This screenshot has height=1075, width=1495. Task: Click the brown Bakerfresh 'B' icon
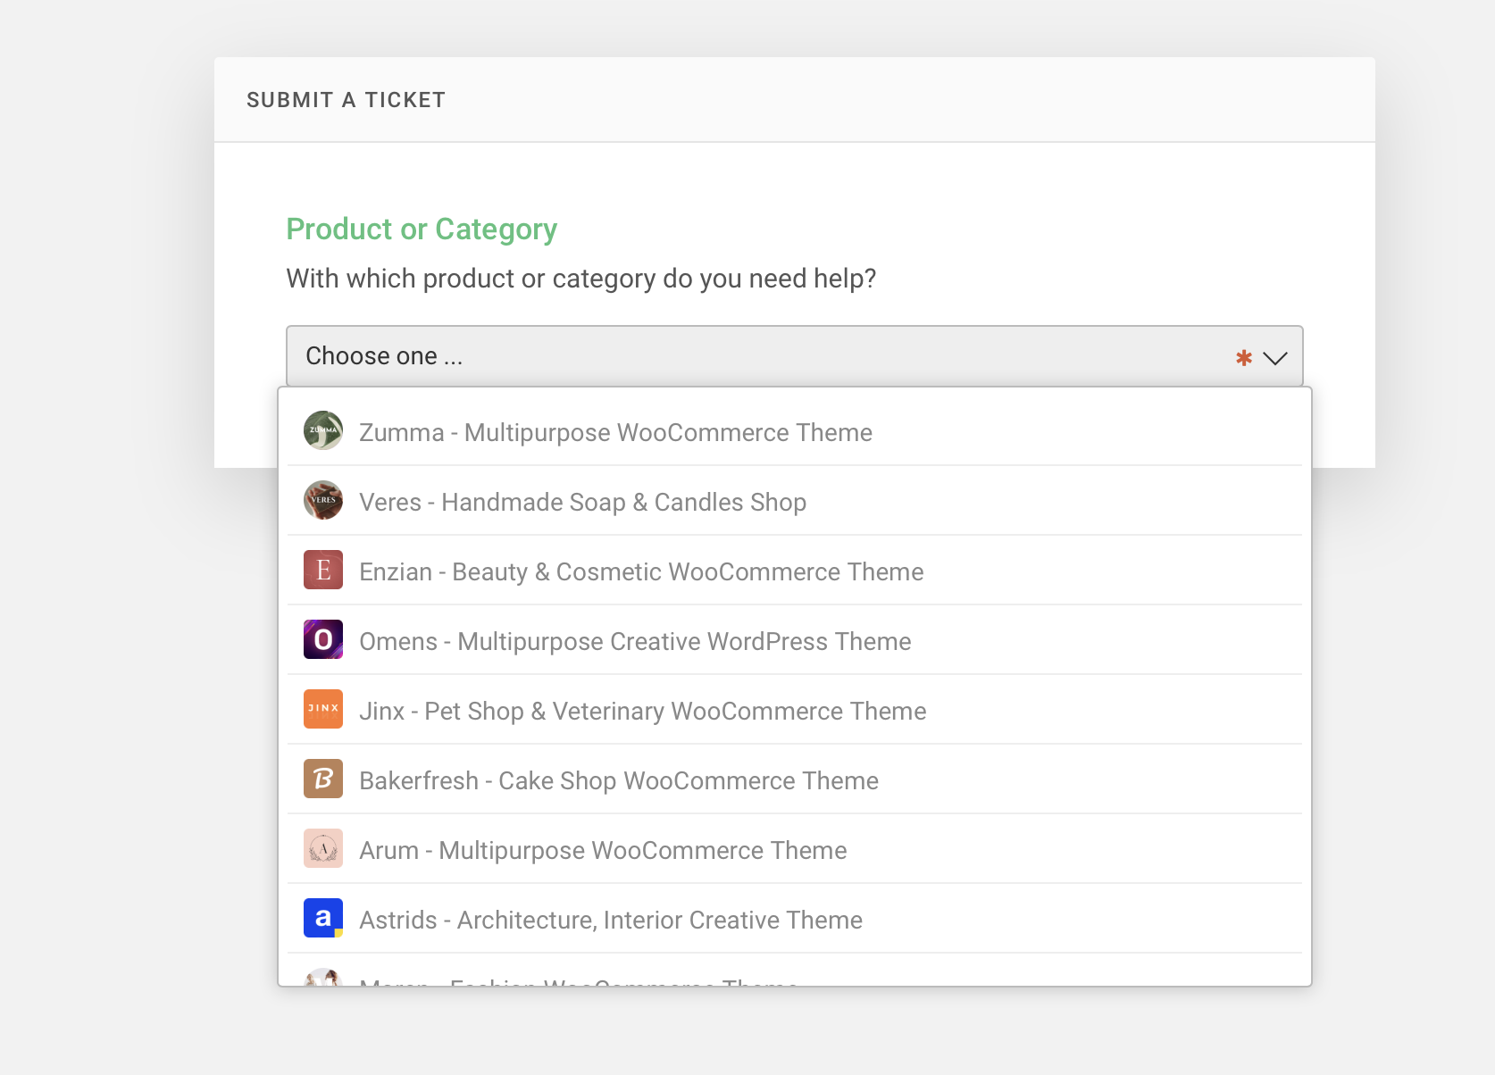pos(323,779)
